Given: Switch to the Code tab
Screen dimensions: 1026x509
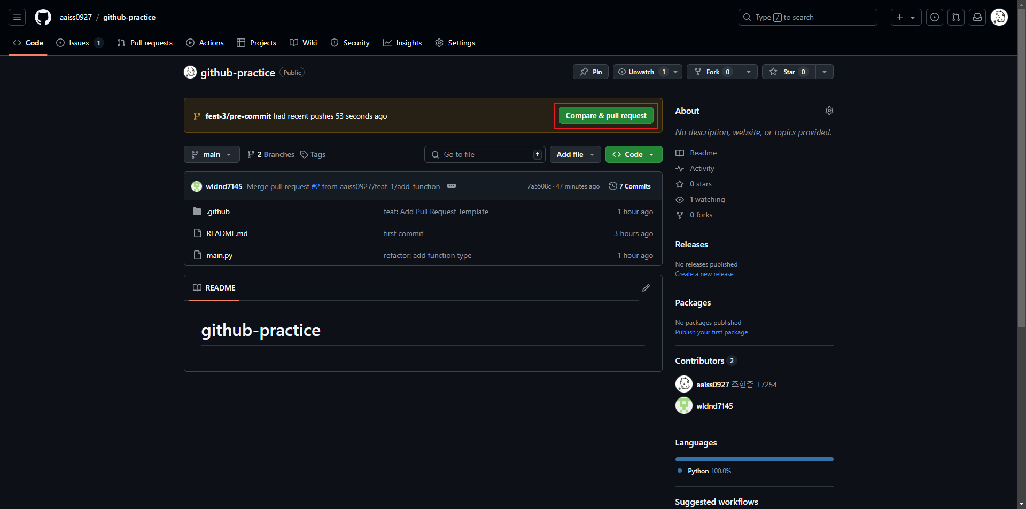Looking at the screenshot, I should pyautogui.click(x=28, y=43).
